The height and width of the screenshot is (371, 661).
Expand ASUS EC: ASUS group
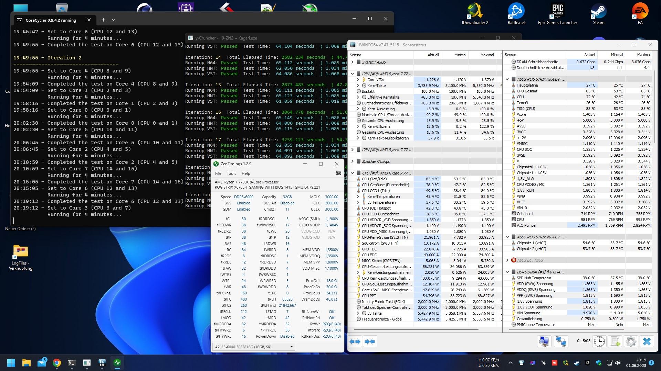pos(507,260)
